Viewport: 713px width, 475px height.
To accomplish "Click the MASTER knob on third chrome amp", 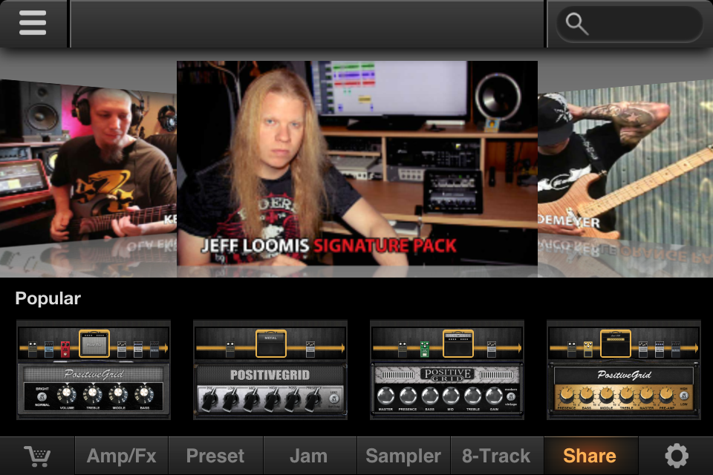I will [x=385, y=396].
